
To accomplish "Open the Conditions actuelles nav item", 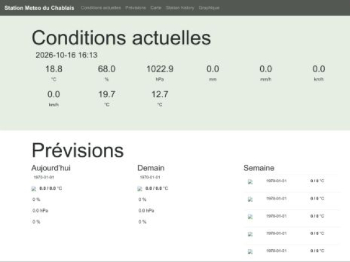I will coord(101,8).
